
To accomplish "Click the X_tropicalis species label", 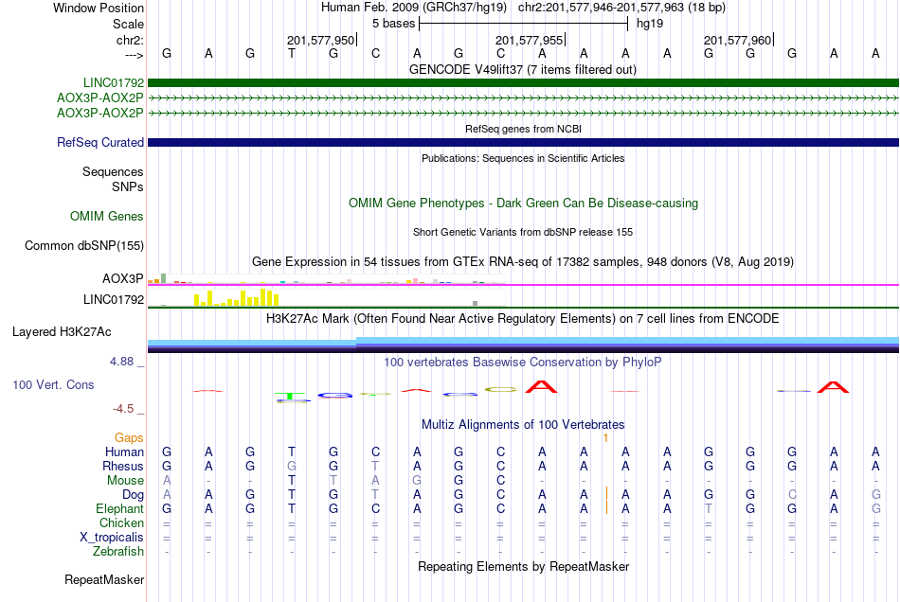I will coord(112,538).
